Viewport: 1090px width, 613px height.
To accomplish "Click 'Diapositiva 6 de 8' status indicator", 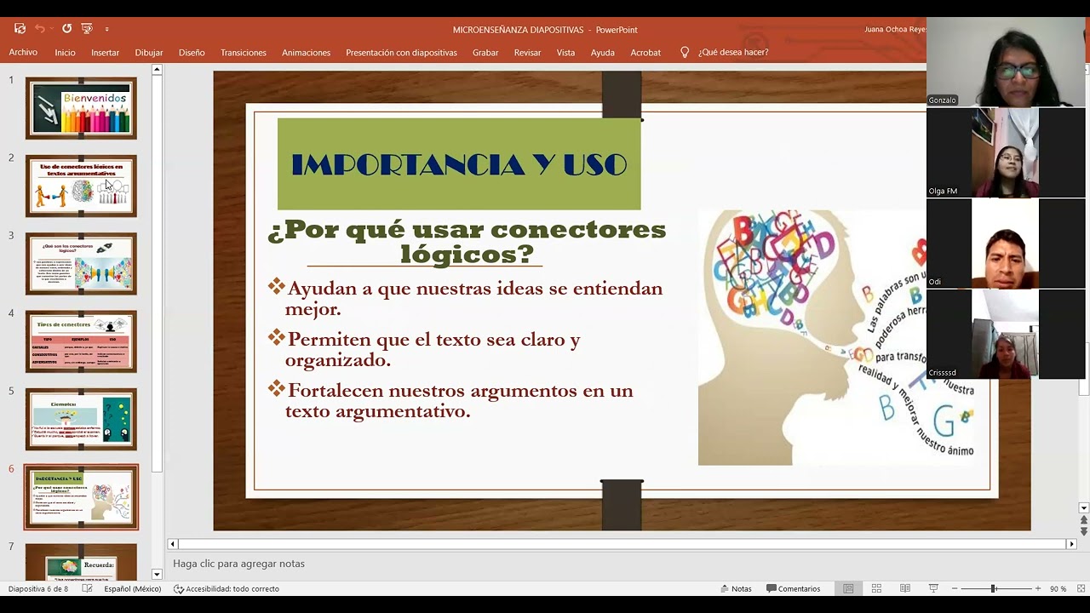I will point(38,588).
